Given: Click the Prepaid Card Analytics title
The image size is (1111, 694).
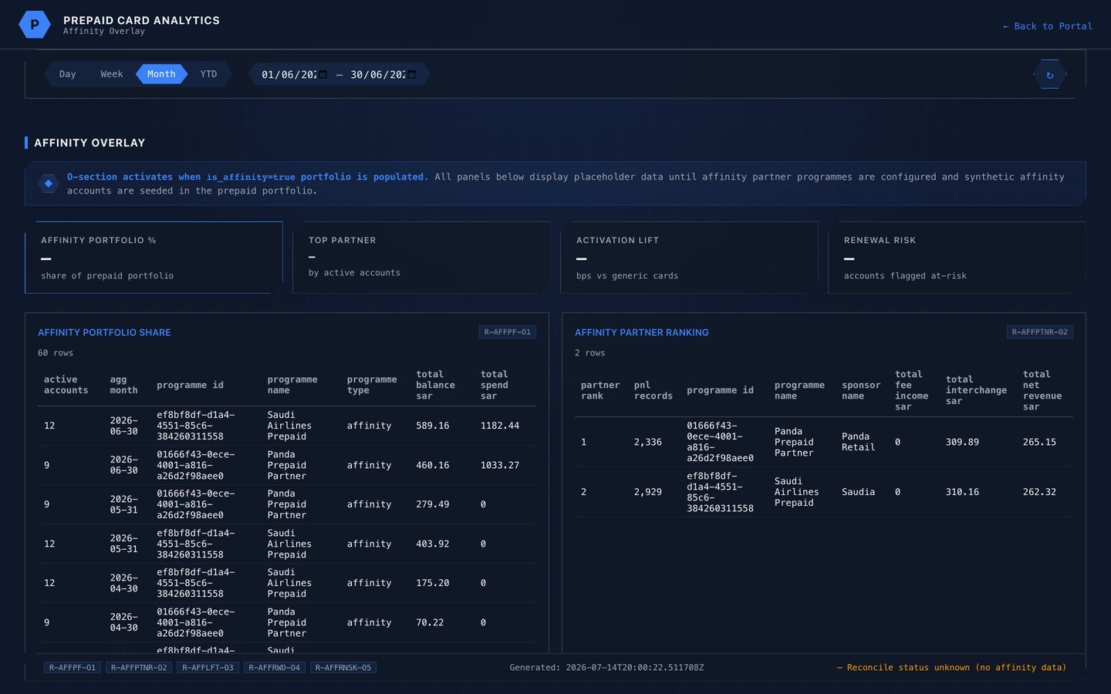Looking at the screenshot, I should point(141,20).
